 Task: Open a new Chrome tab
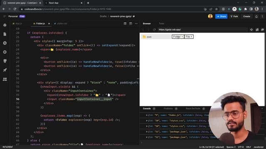[88, 3]
